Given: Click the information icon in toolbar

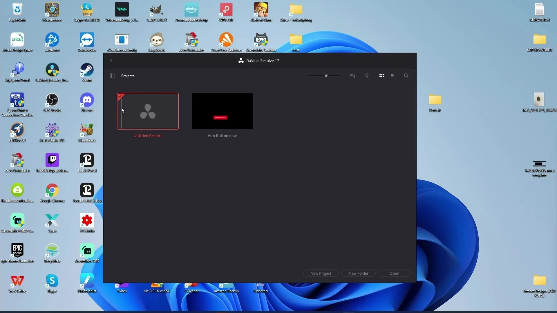Looking at the screenshot, I should click(367, 76).
